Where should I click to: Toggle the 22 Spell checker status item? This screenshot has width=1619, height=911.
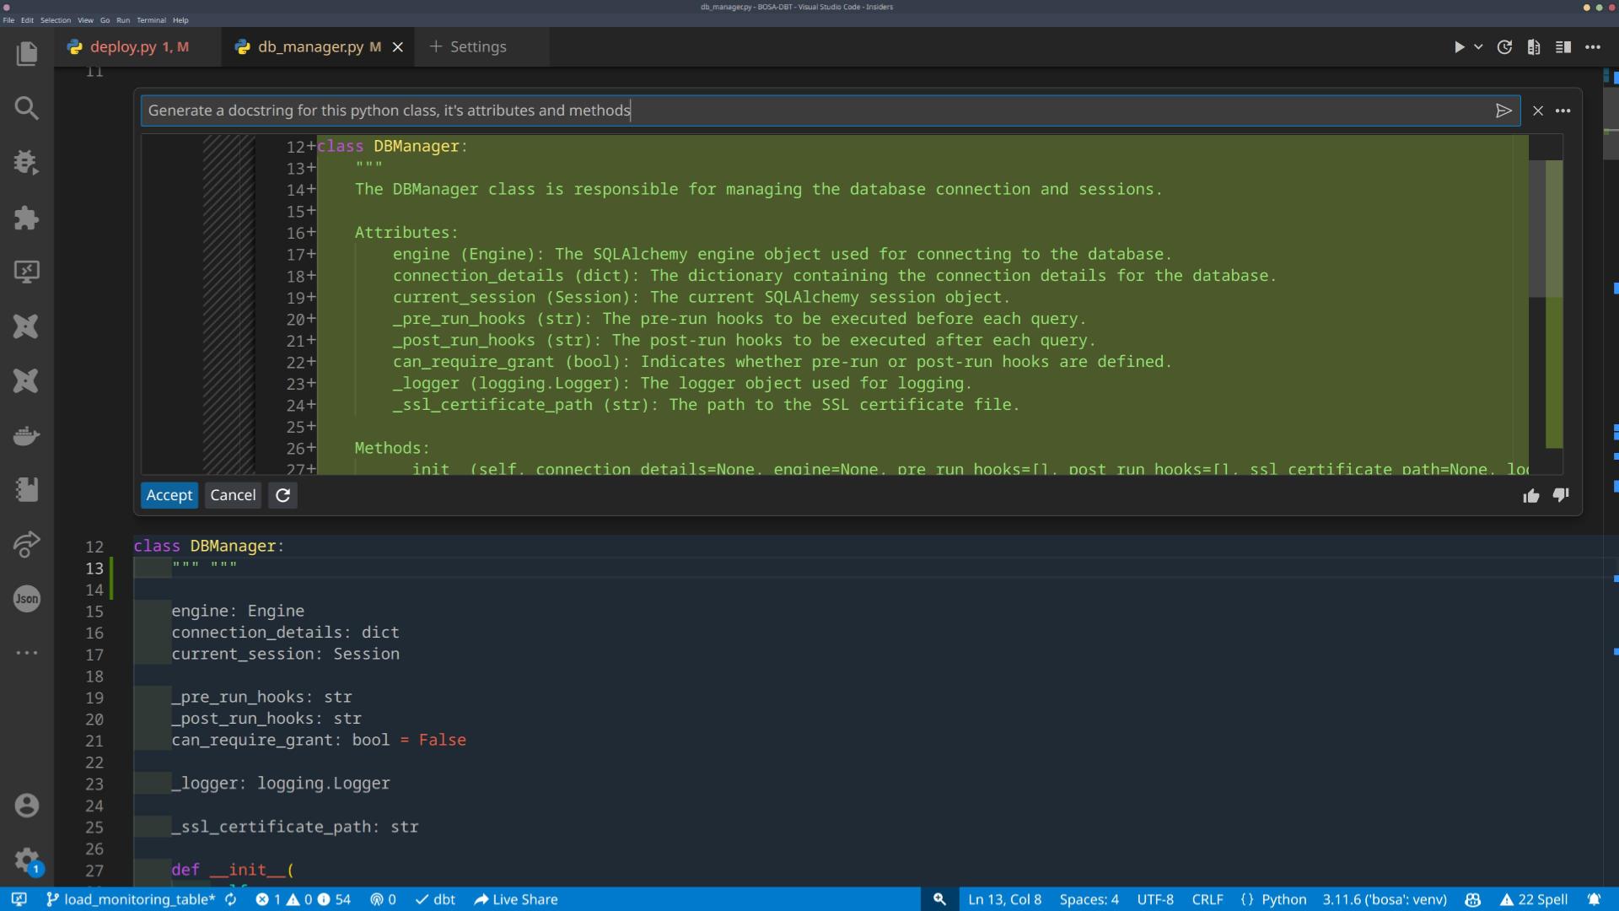pyautogui.click(x=1534, y=899)
